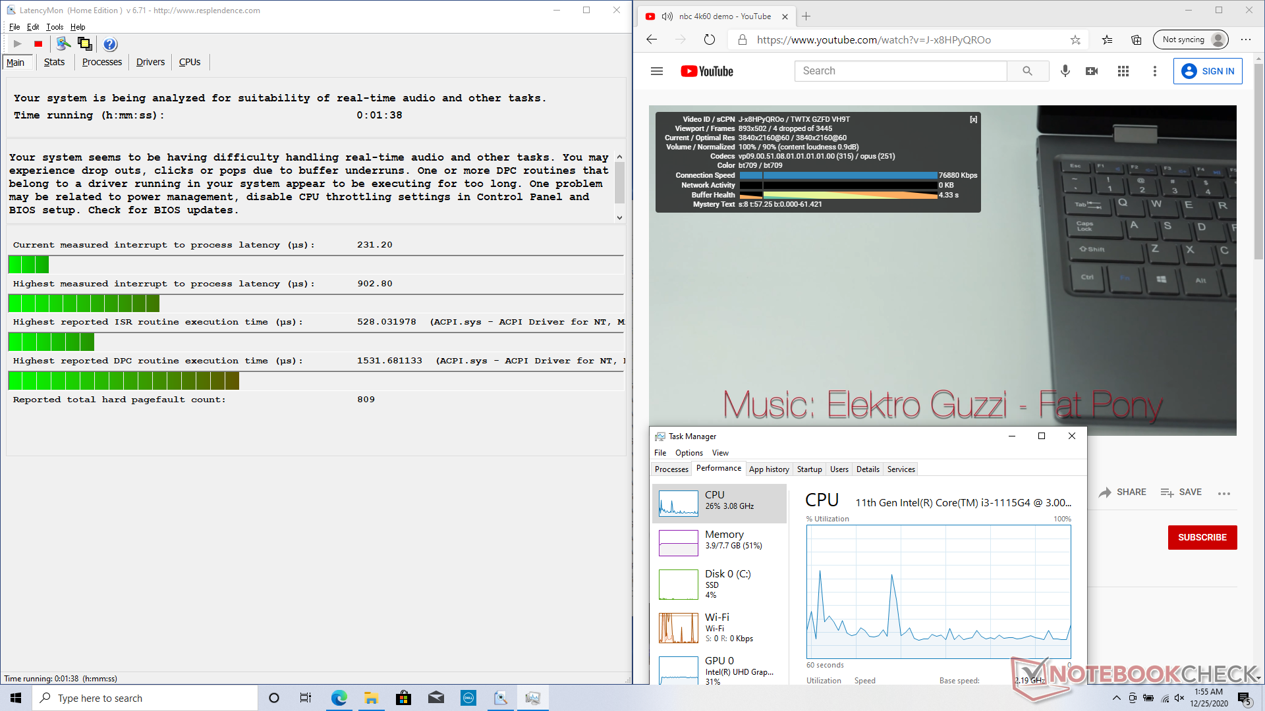The image size is (1265, 711).
Task: Click the green Start monitor play icon
Action: pos(18,44)
